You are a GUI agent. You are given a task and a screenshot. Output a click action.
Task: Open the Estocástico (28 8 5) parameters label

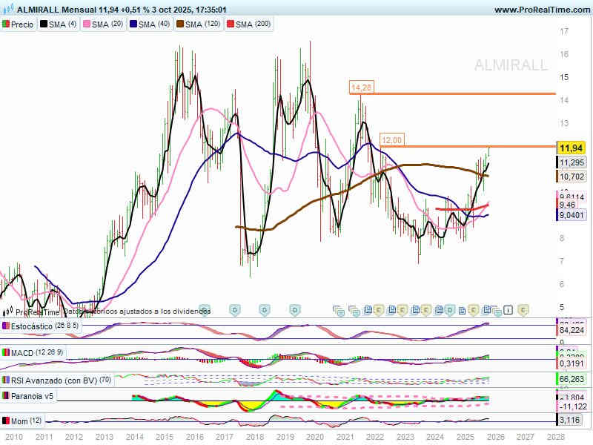[44, 326]
